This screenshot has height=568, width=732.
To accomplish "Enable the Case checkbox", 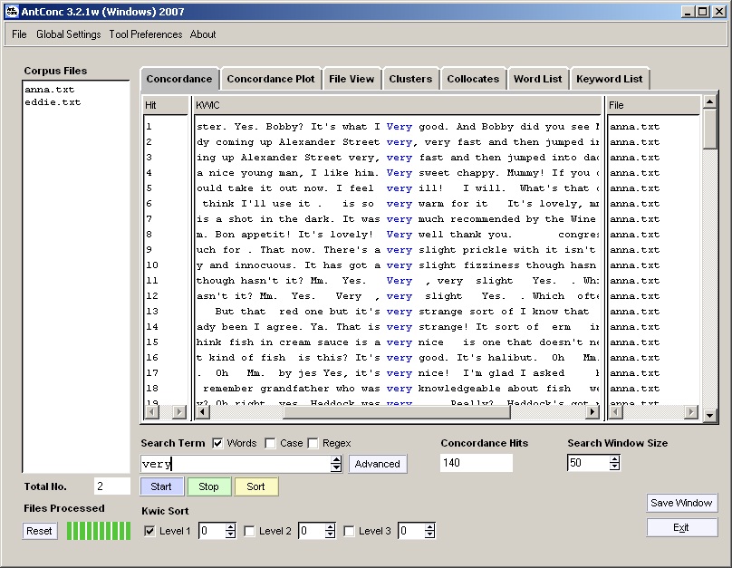I will (x=270, y=443).
